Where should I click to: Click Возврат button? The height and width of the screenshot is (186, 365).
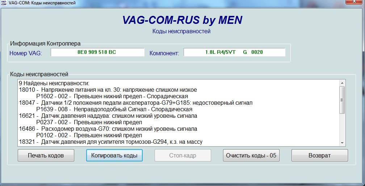[320, 155]
